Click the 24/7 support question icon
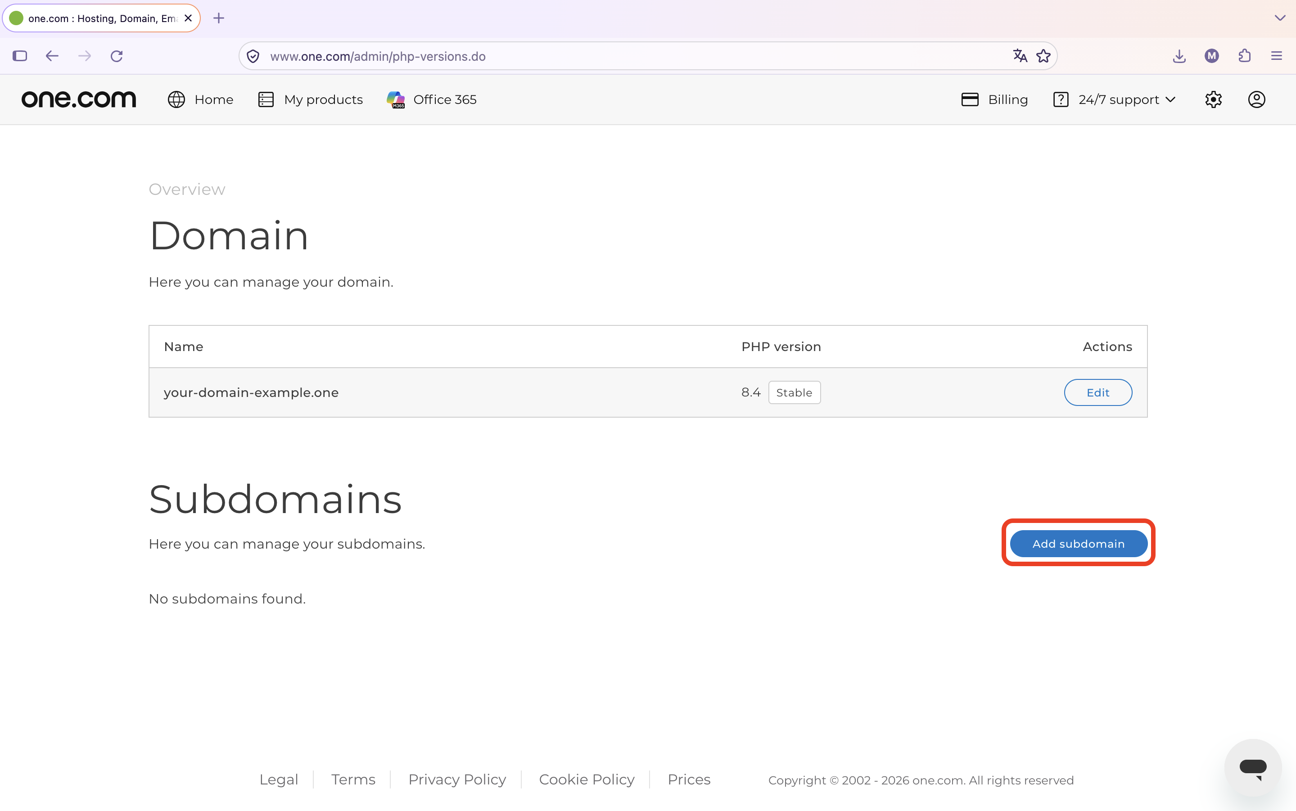The width and height of the screenshot is (1296, 811). (1061, 99)
